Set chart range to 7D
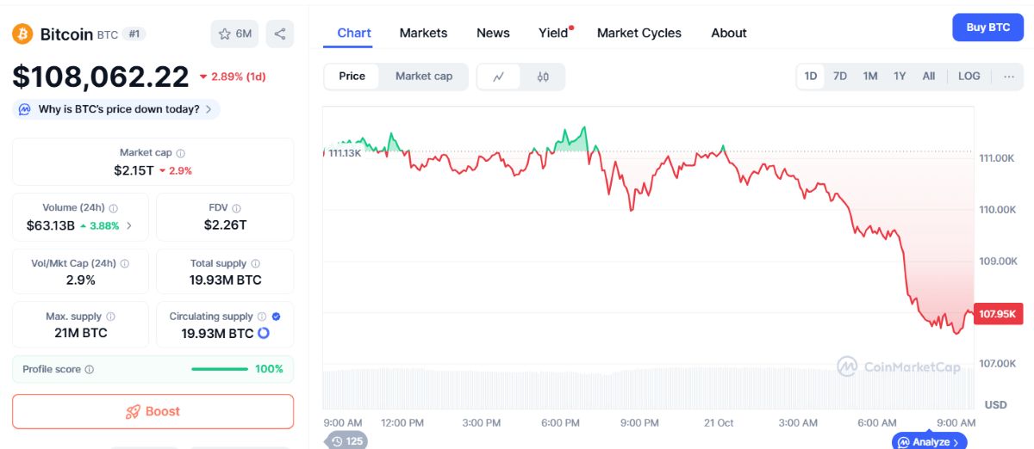The width and height of the screenshot is (1034, 449). pyautogui.click(x=840, y=76)
